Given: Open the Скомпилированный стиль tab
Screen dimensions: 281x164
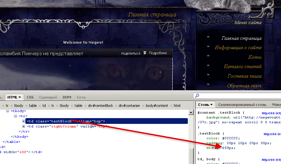Looking at the screenshot, I should [x=242, y=105].
